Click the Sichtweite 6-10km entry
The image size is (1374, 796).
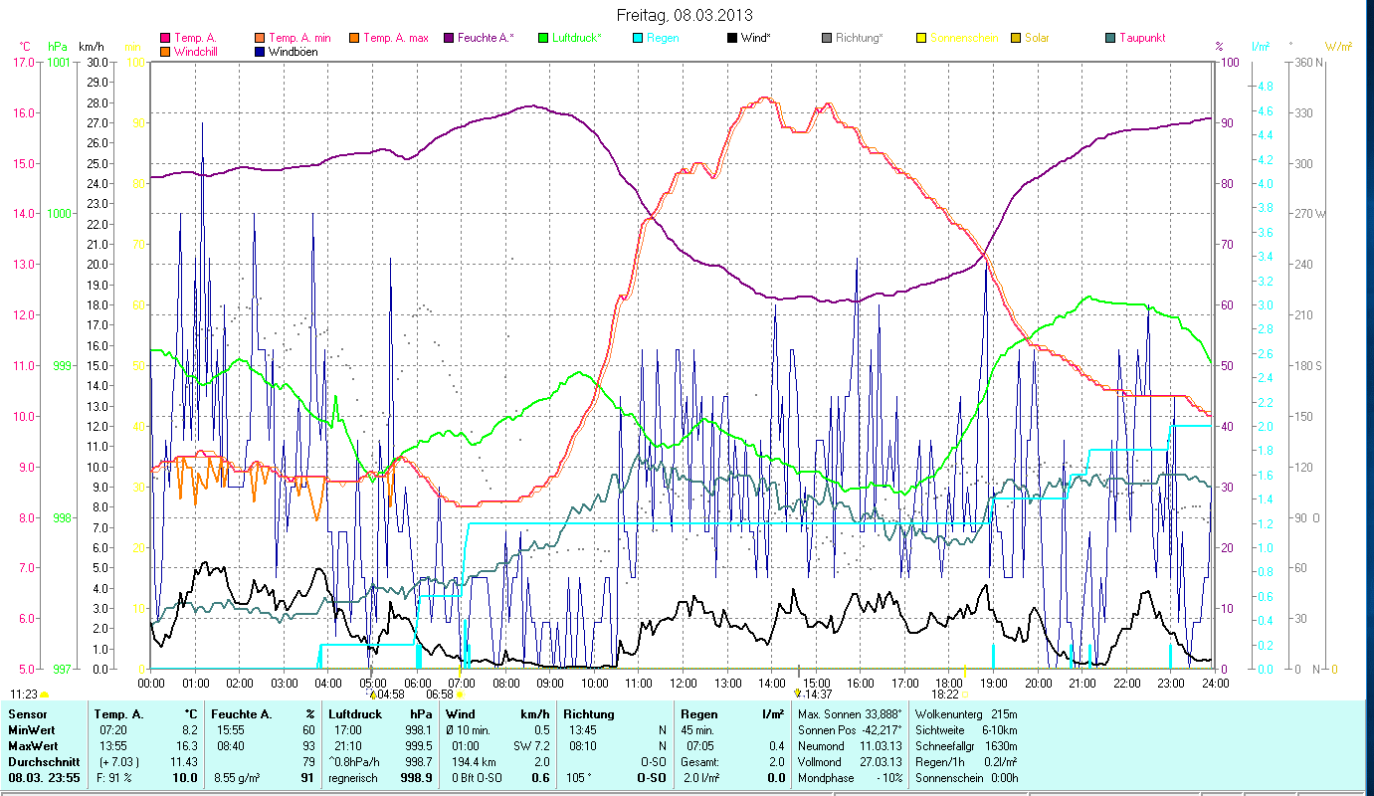pos(964,730)
